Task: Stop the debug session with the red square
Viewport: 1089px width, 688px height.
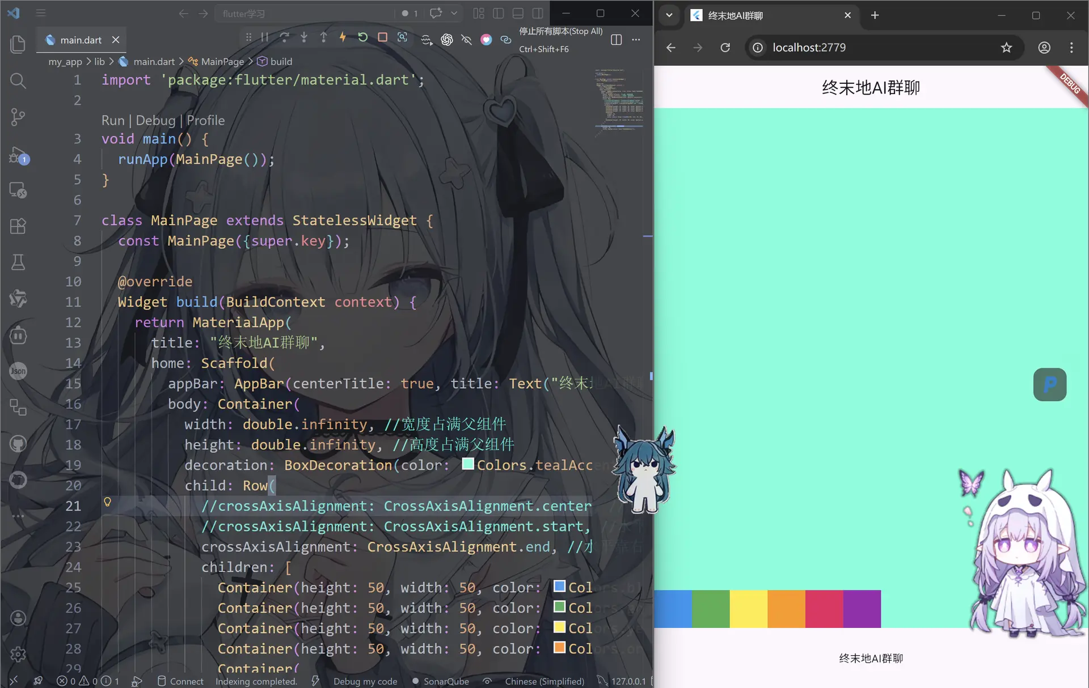Action: [383, 37]
